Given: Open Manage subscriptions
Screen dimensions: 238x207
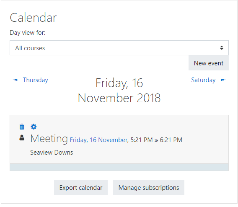Looking at the screenshot, I should [148, 187].
